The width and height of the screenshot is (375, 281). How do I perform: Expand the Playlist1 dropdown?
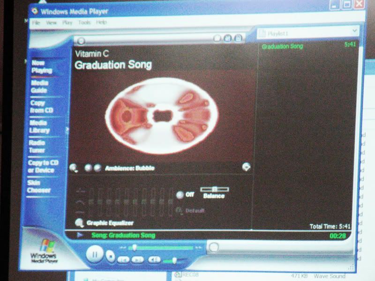(x=355, y=32)
